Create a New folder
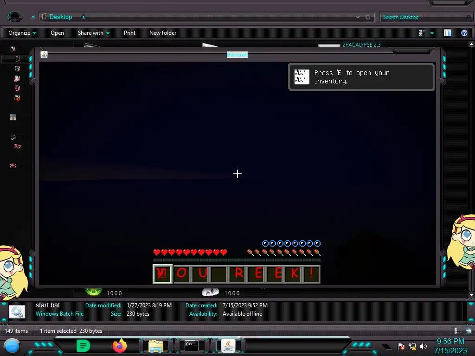This screenshot has height=356, width=475. click(163, 33)
